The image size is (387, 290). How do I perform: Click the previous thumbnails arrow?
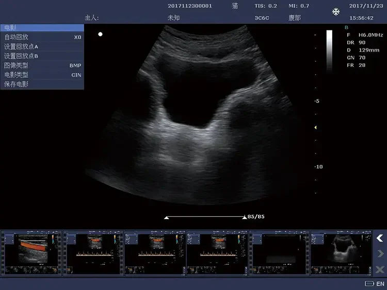(380, 238)
